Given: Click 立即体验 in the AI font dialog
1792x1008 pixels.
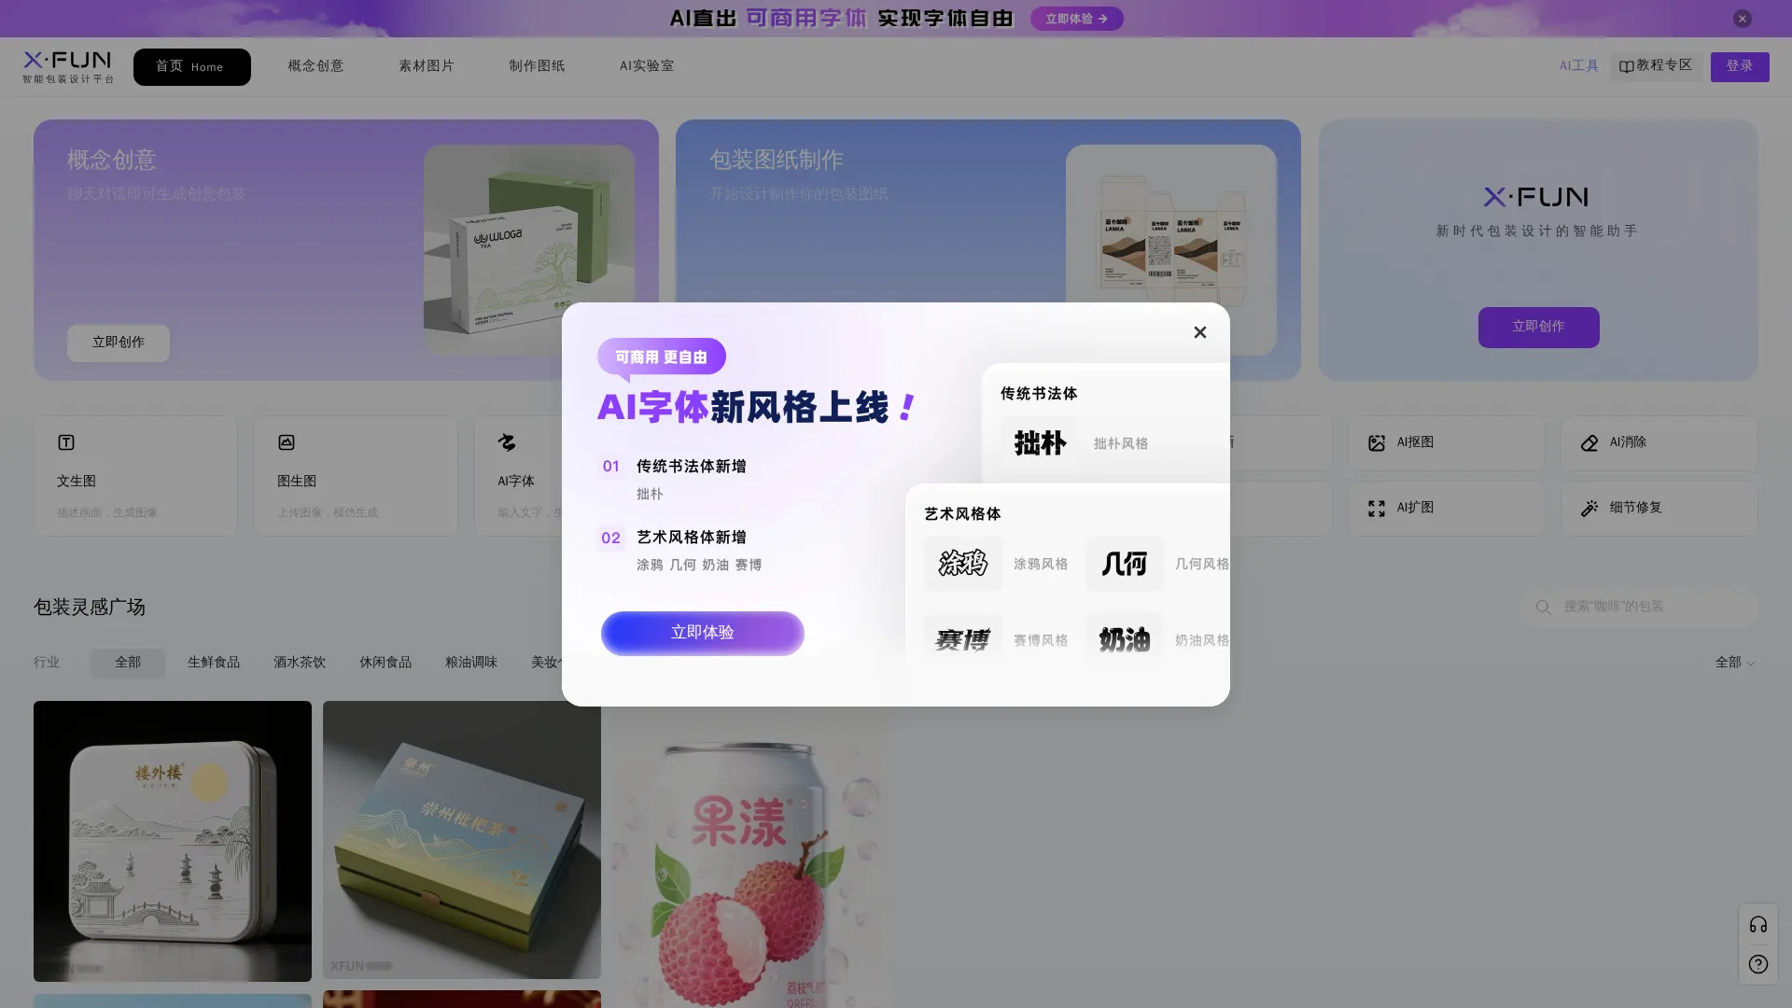Looking at the screenshot, I should 702,633.
